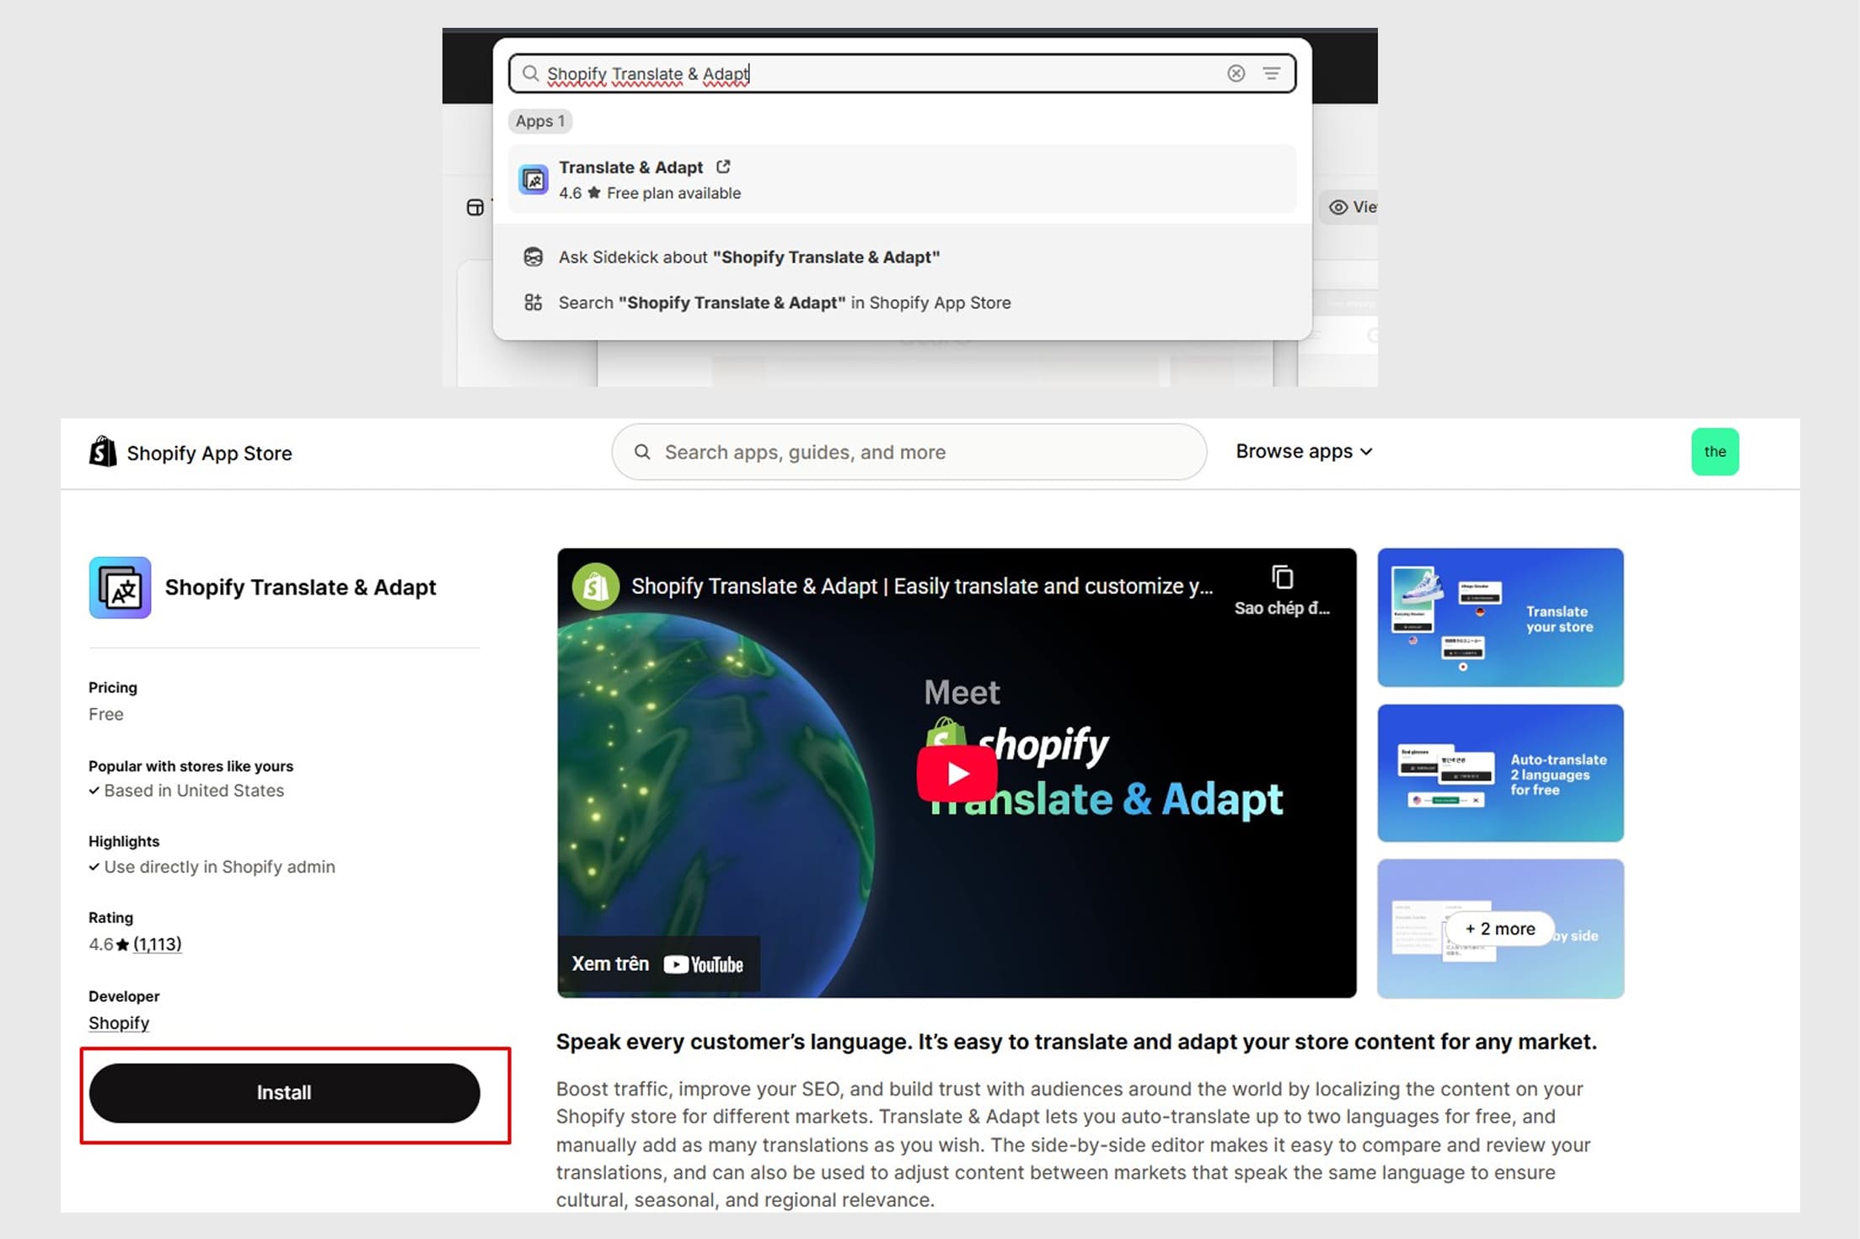The width and height of the screenshot is (1860, 1239).
Task: Clear the admin search field text
Action: [1236, 73]
